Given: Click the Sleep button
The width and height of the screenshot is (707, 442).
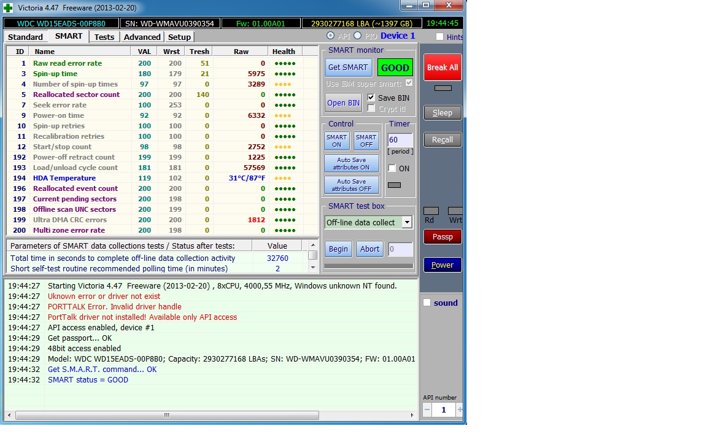Looking at the screenshot, I should pos(442,113).
